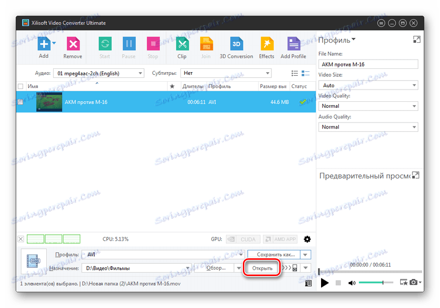Switch to simple list view
The image size is (440, 308).
click(x=294, y=74)
